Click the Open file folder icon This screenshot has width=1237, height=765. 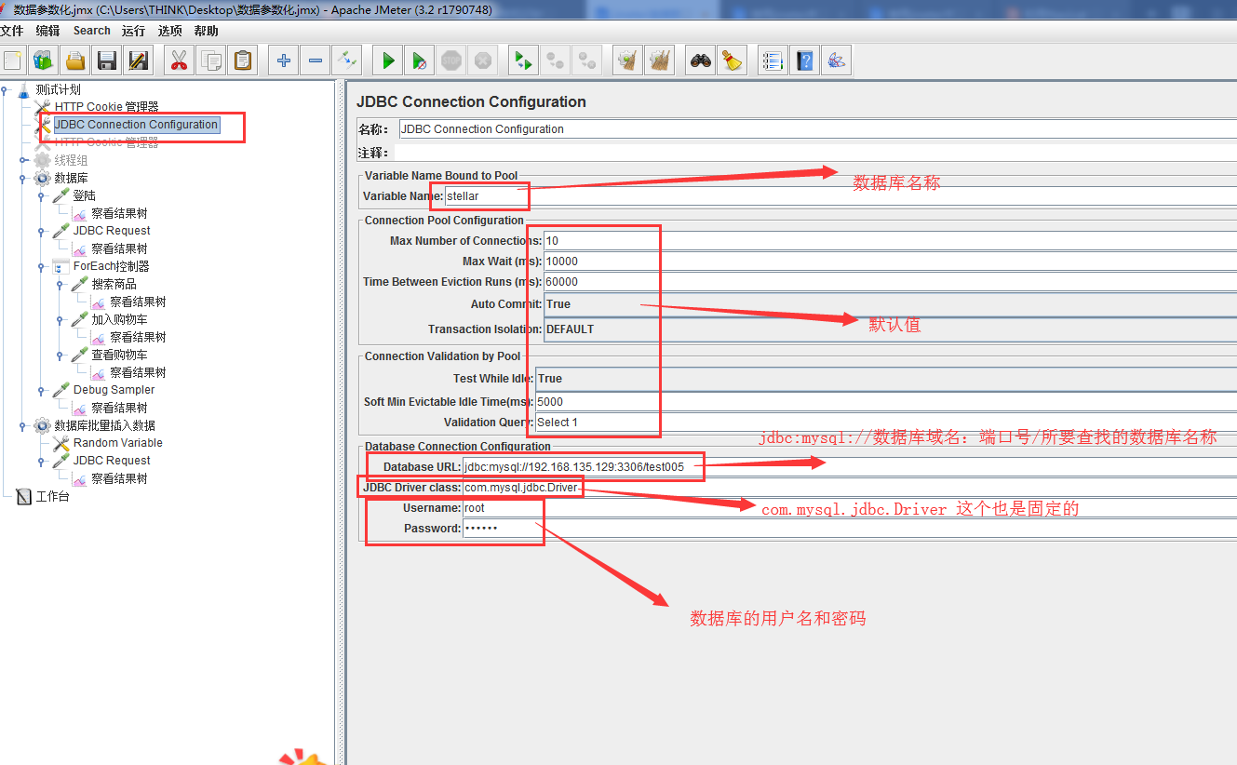click(74, 61)
